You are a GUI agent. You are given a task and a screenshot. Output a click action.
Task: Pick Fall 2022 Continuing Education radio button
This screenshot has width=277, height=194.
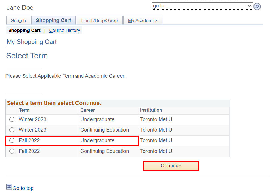[12, 151]
